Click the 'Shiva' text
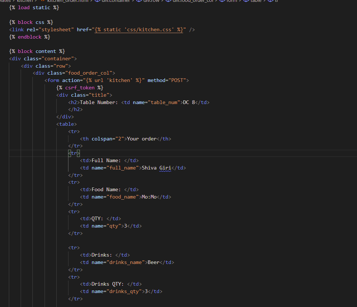357x307 pixels. (x=149, y=168)
